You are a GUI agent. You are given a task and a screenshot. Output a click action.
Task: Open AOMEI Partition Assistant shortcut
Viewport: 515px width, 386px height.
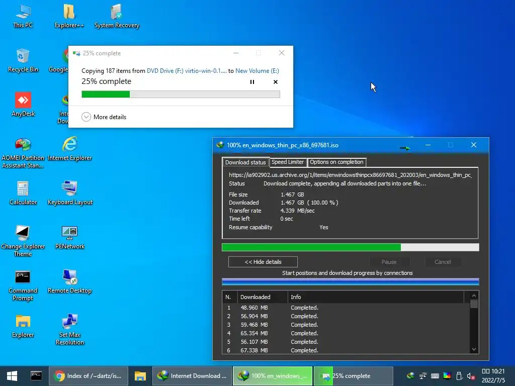click(23, 152)
